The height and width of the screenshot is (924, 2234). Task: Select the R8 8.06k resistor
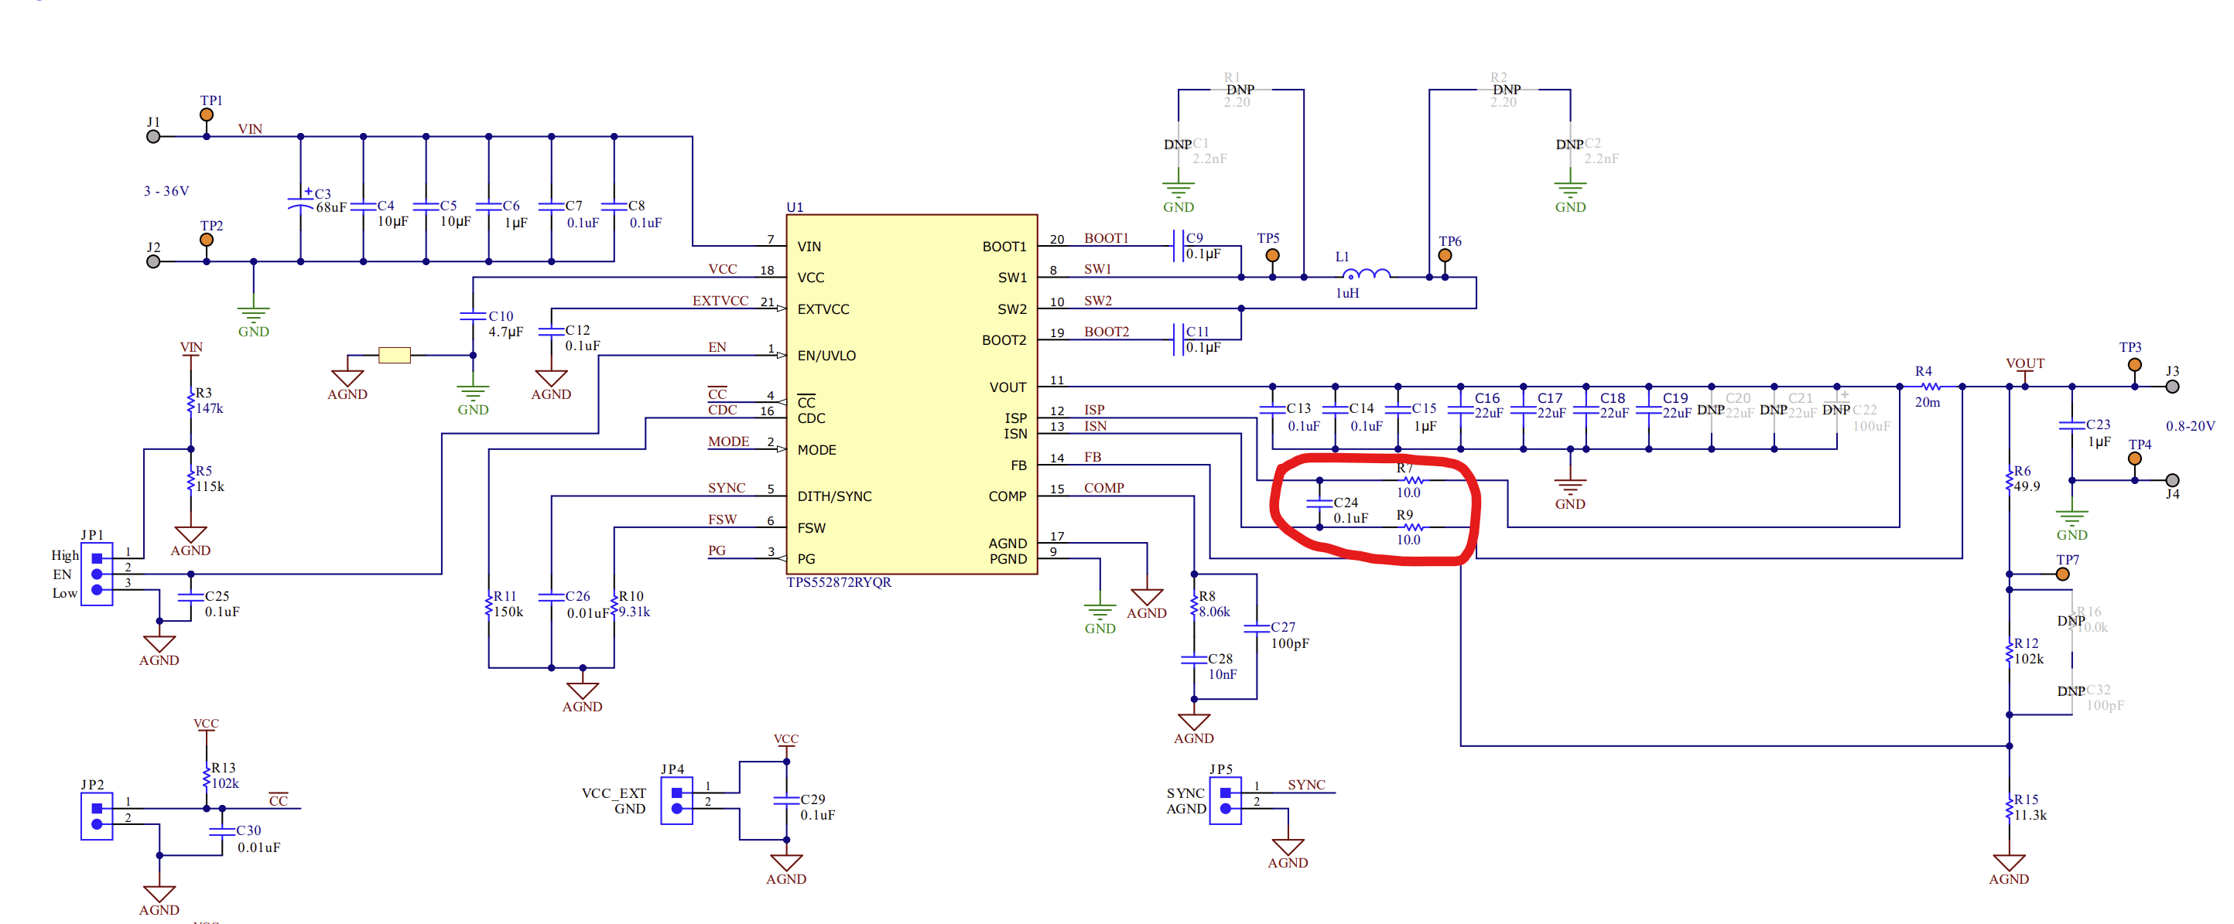[1194, 605]
